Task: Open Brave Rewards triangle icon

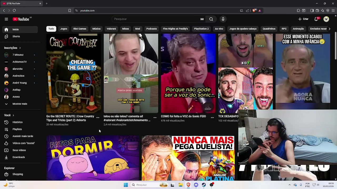Action: coord(260,10)
